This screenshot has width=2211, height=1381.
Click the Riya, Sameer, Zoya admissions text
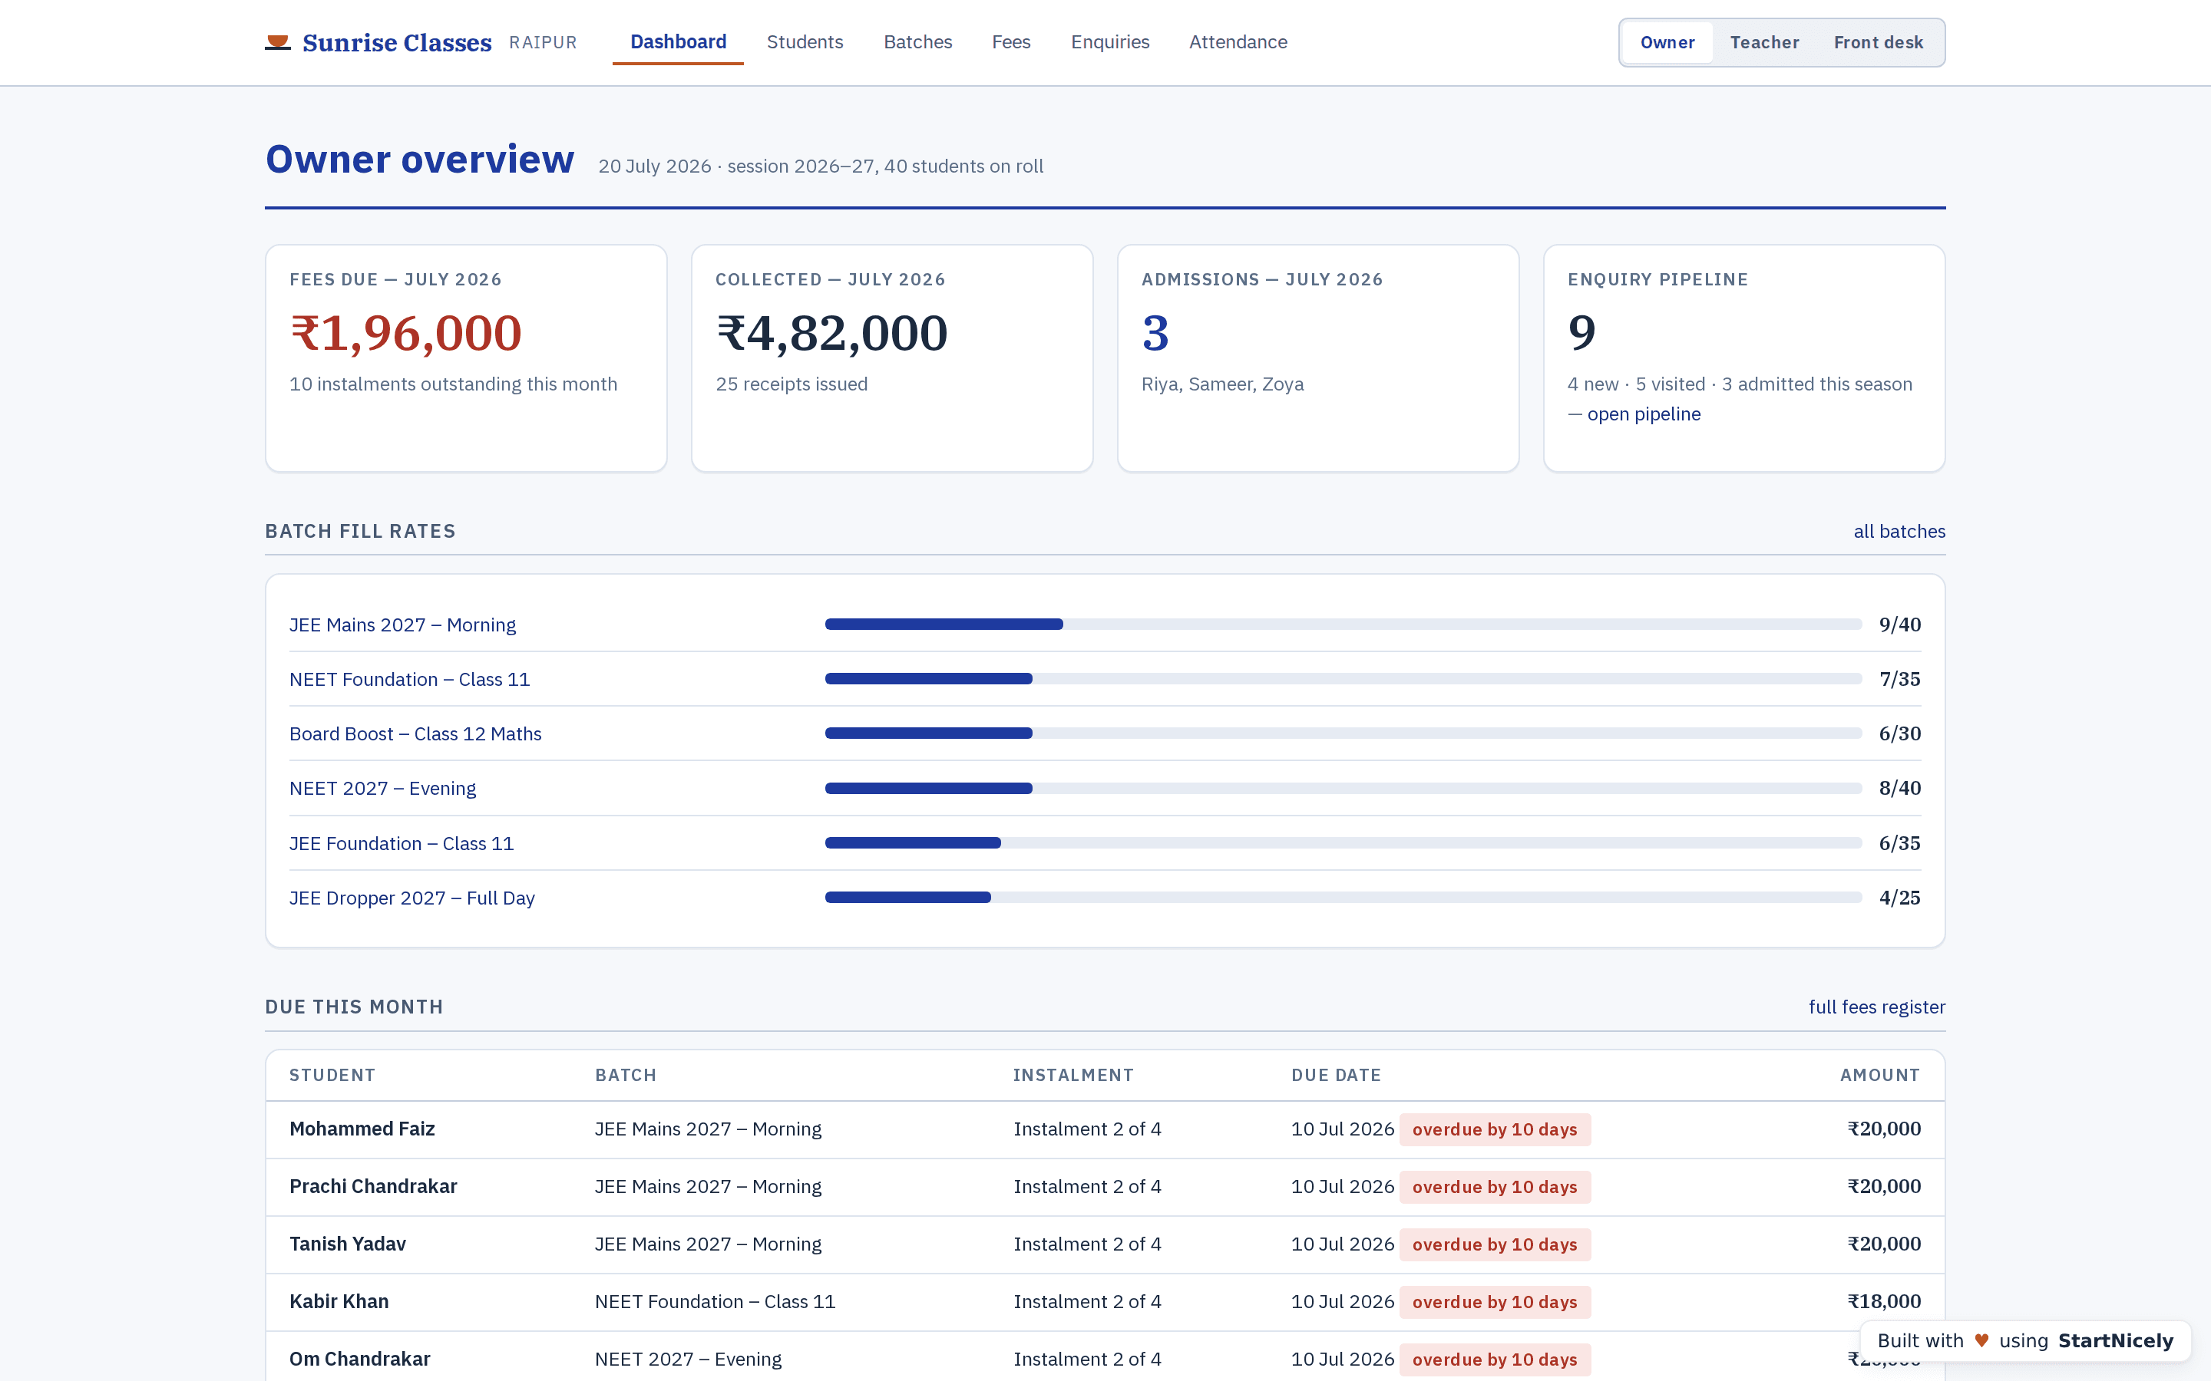click(1222, 384)
